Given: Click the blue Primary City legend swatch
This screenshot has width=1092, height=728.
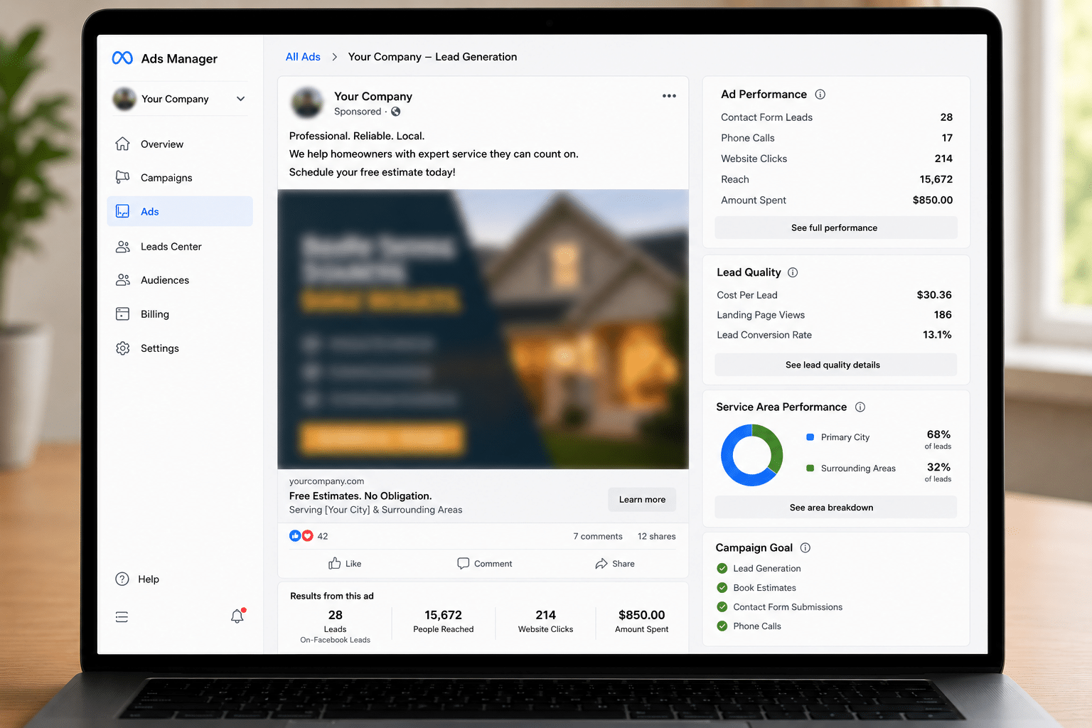Looking at the screenshot, I should pos(810,437).
